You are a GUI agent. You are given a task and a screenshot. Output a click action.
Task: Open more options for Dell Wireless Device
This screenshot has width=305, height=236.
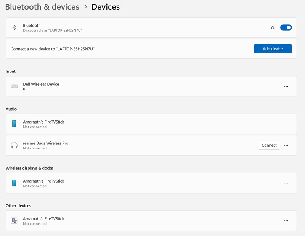286,86
